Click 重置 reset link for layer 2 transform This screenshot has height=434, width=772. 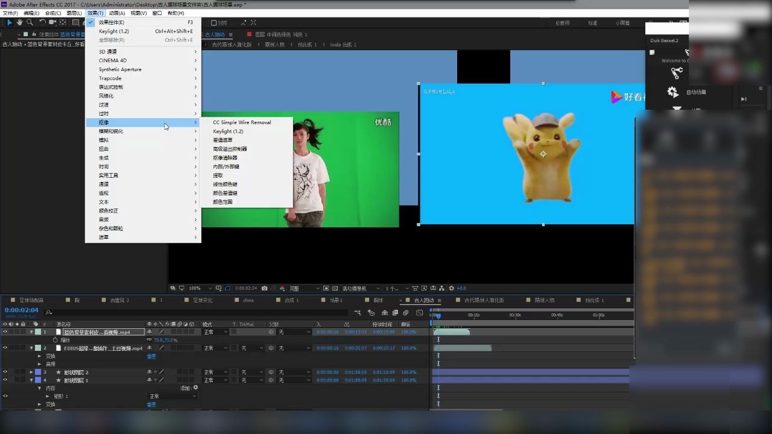coord(151,356)
